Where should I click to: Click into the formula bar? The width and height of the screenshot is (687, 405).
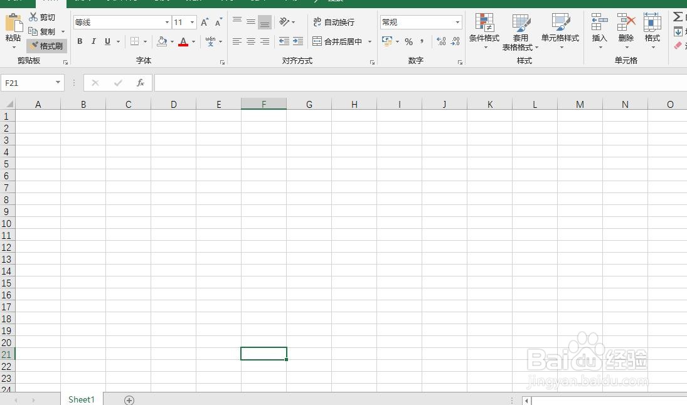tap(420, 83)
